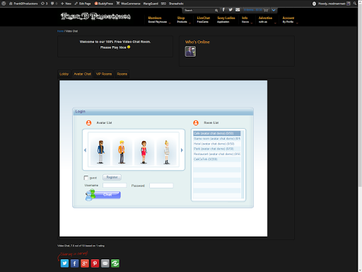Open the shopping cart icon

pyautogui.click(x=266, y=10)
